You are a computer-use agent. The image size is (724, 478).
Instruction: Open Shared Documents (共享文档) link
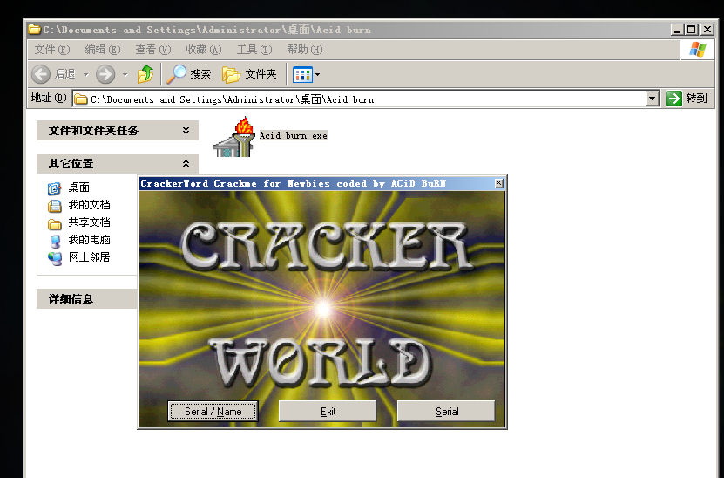(89, 222)
